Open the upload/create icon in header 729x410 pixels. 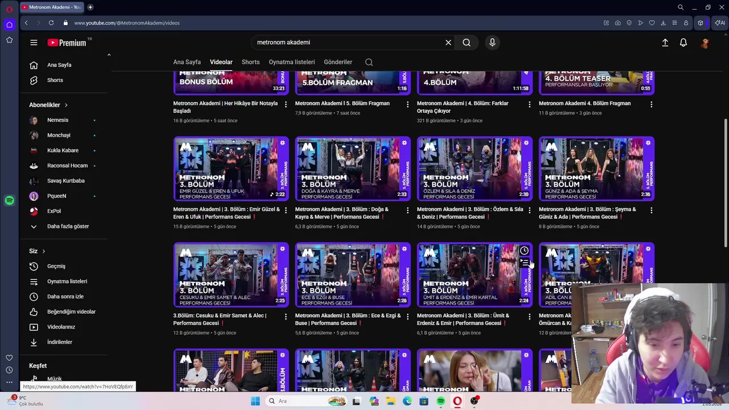(665, 42)
